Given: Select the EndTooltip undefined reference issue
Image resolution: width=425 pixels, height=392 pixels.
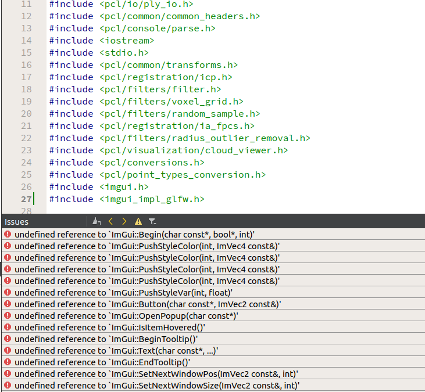Looking at the screenshot, I should (x=213, y=362).
